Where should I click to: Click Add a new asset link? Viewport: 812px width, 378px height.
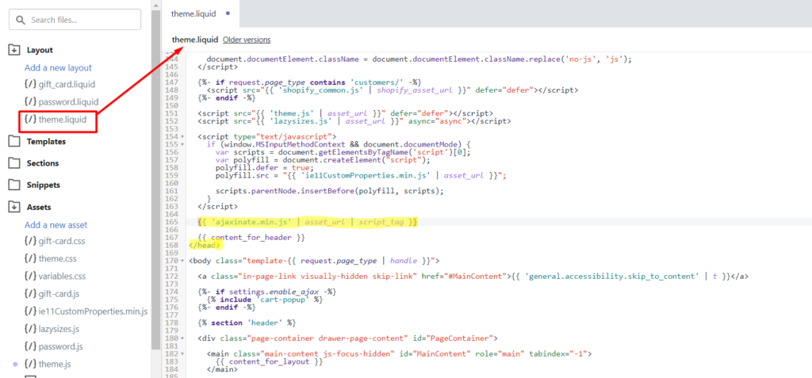coord(56,225)
